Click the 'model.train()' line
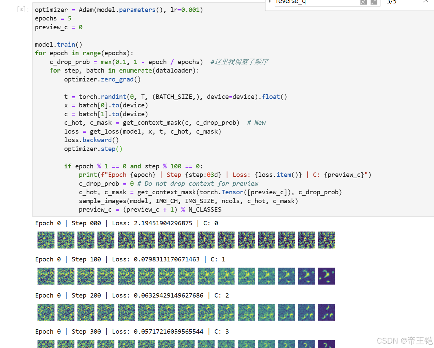434x348 pixels. point(58,45)
